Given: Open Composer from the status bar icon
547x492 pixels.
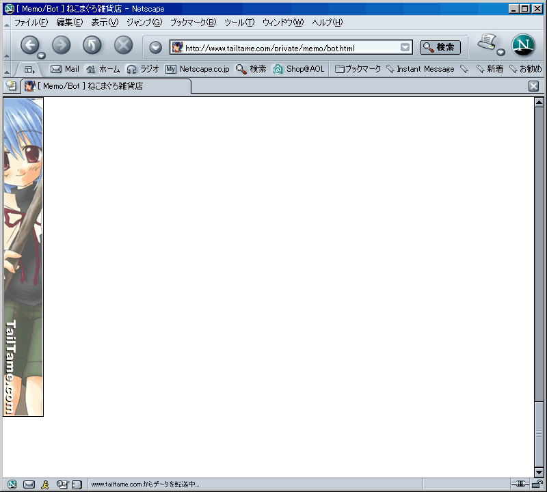Looking at the screenshot, I should pos(63,484).
